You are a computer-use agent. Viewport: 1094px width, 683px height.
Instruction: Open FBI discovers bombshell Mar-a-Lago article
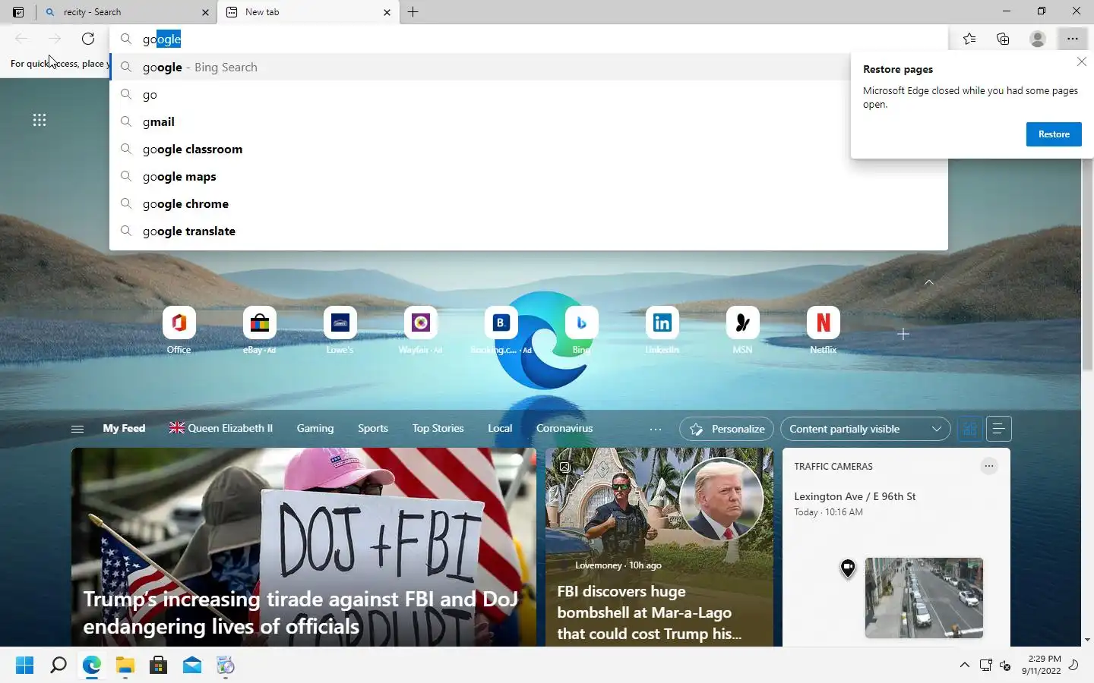point(659,547)
